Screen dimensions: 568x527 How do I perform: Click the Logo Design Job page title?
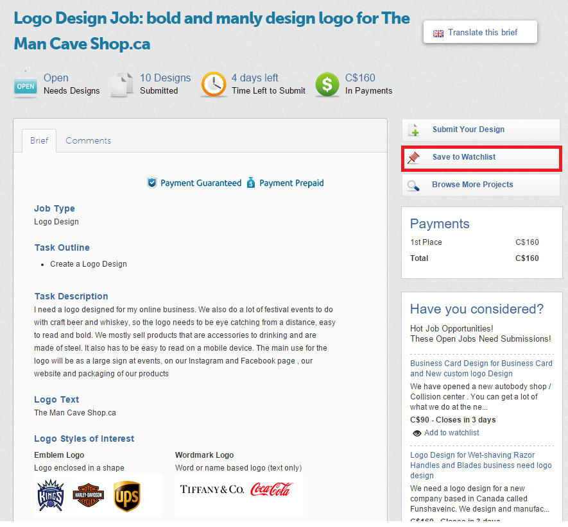point(212,31)
